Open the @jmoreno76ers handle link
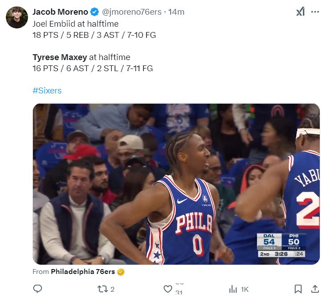Image resolution: width=326 pixels, height=298 pixels. [131, 12]
